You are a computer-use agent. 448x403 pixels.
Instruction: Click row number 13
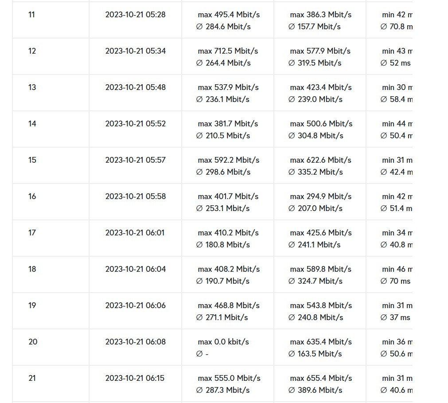(32, 87)
